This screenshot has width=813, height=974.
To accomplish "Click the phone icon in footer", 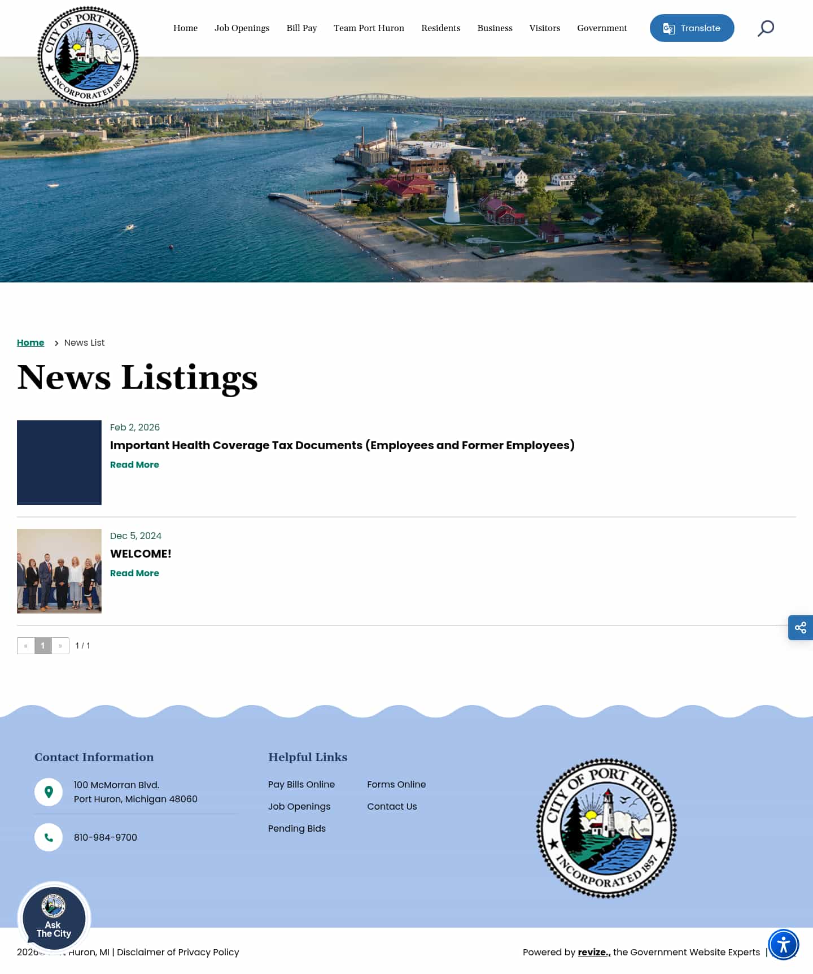I will click(49, 837).
